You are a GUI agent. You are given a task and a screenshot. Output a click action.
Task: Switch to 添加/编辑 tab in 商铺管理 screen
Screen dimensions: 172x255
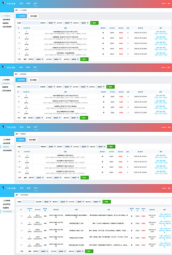pos(33,140)
